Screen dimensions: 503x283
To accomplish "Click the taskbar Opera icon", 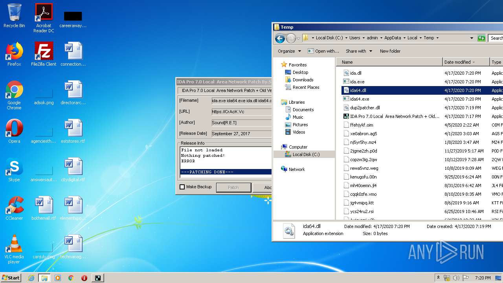I will tap(84, 278).
